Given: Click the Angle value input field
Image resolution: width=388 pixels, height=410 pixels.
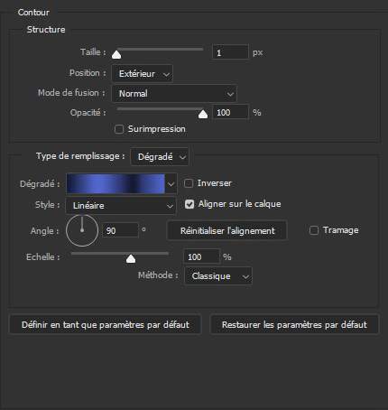Looking at the screenshot, I should point(120,230).
